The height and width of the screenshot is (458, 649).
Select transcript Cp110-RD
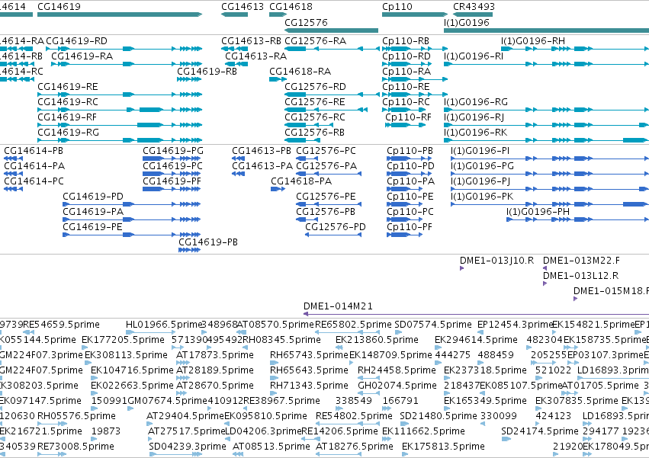tap(407, 64)
